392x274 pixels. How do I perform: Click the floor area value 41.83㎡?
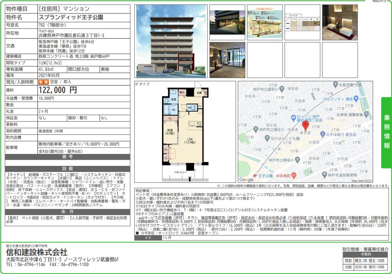coord(46,69)
